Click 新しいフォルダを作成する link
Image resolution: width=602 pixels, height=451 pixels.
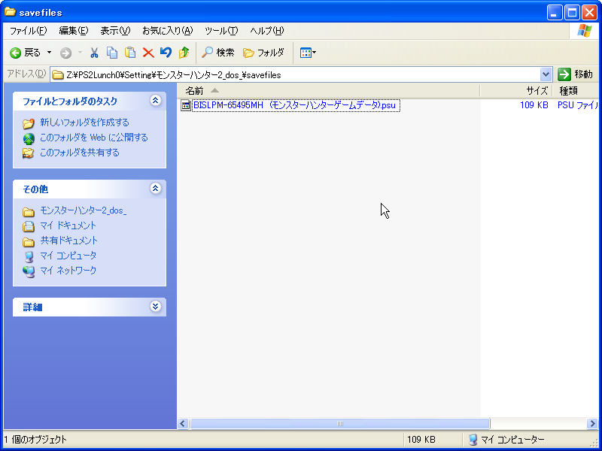click(x=84, y=123)
